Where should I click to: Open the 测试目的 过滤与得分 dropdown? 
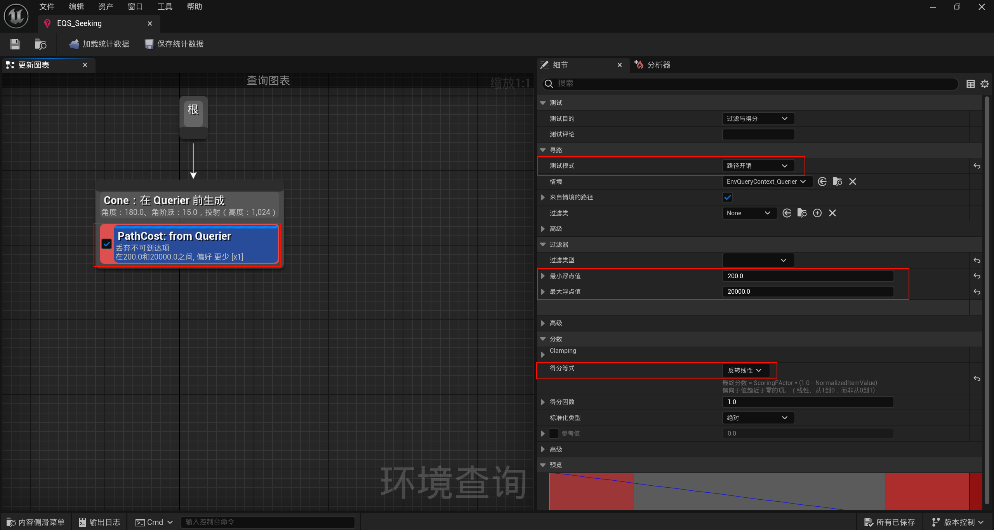click(x=758, y=119)
